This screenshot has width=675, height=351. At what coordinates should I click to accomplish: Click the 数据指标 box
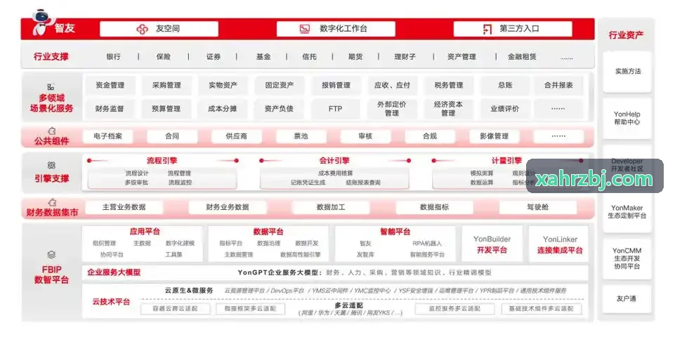(434, 207)
